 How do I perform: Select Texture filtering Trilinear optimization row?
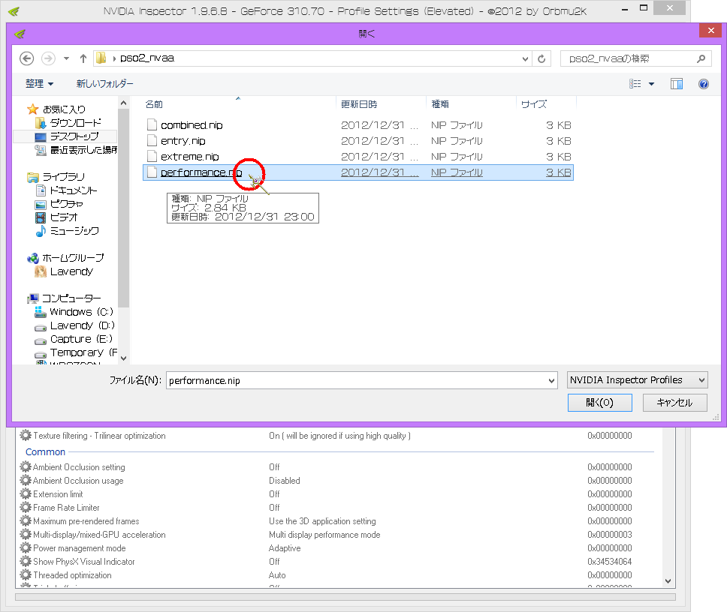[x=336, y=436]
